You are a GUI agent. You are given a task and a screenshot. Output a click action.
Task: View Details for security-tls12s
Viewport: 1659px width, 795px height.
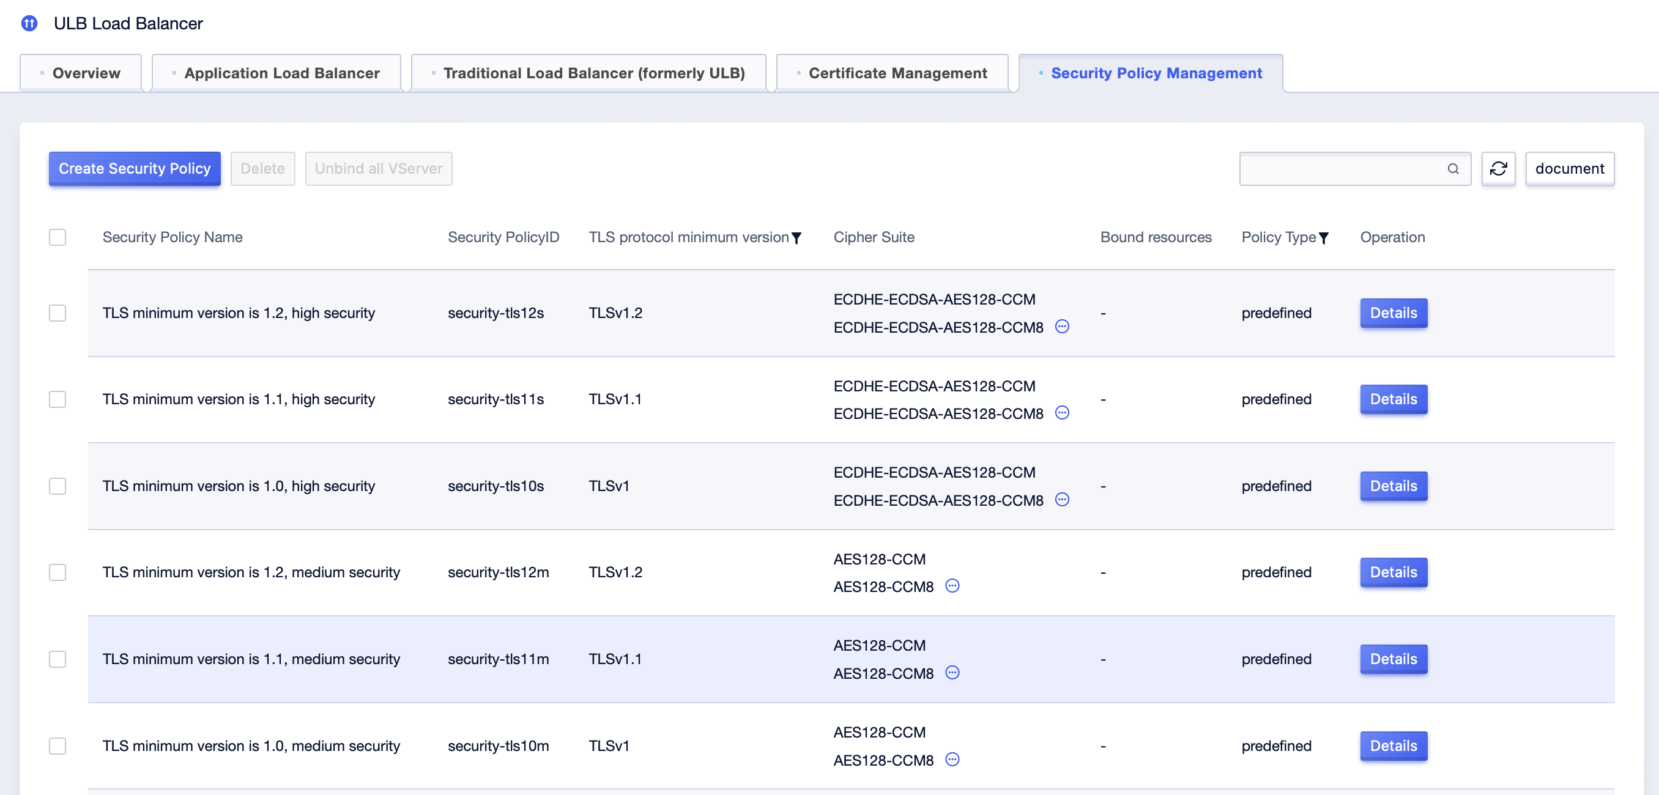click(x=1394, y=313)
